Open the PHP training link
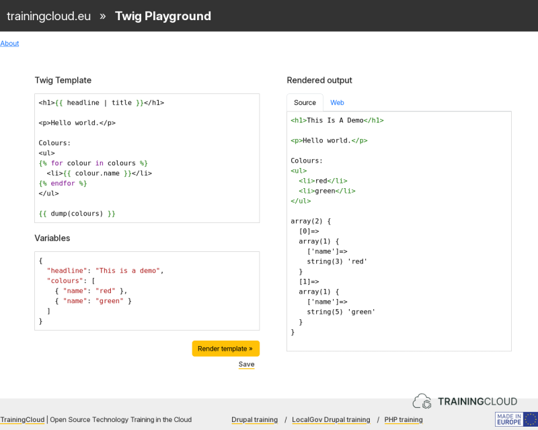538x430 pixels. 403,419
